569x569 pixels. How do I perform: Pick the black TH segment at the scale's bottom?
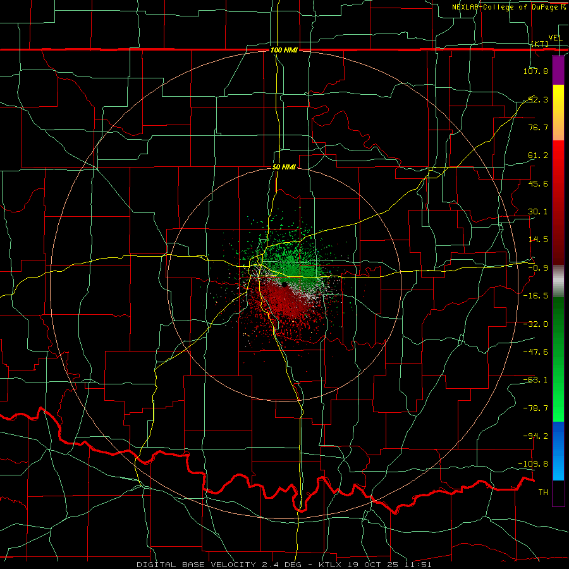tap(558, 493)
